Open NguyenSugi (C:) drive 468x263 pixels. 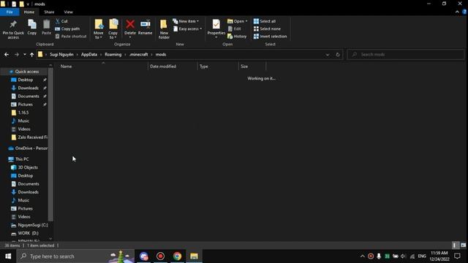[29, 225]
